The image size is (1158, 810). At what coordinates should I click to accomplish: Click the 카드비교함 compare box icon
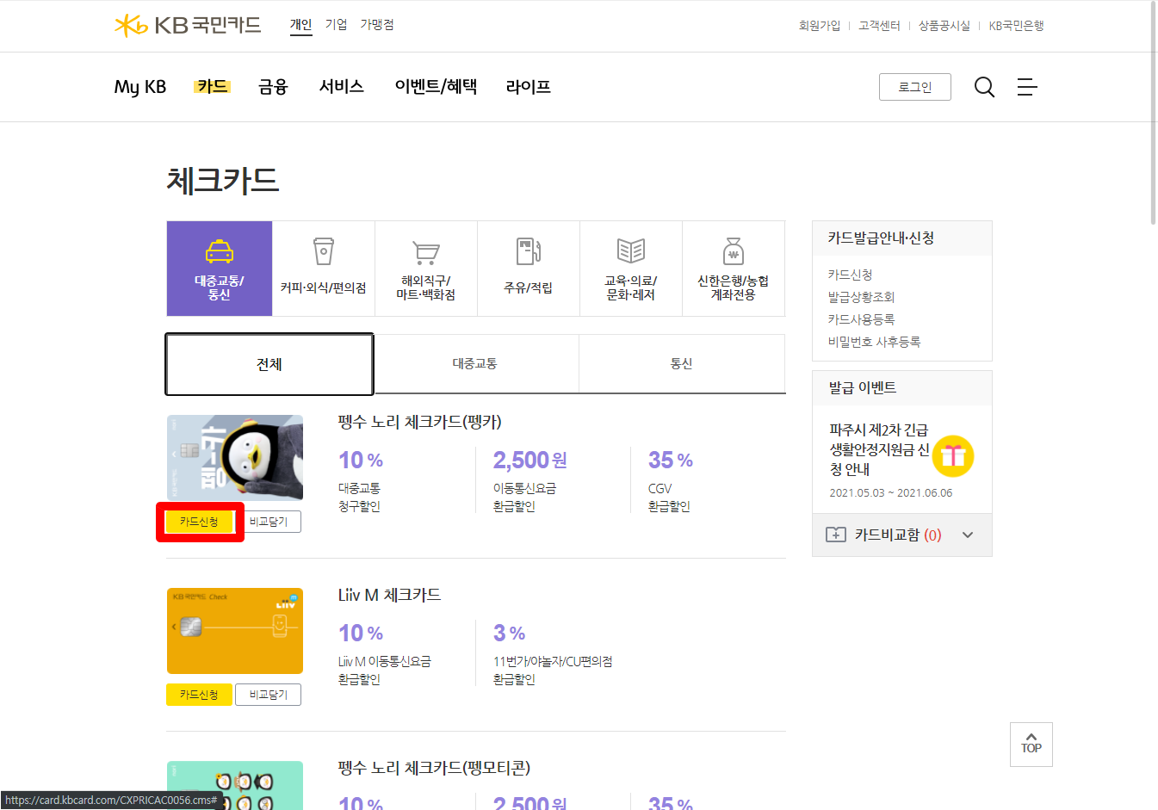835,535
